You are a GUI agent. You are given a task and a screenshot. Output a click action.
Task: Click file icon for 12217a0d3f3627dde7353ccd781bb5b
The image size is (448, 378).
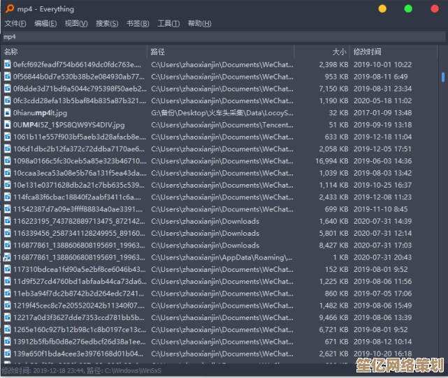point(8,317)
